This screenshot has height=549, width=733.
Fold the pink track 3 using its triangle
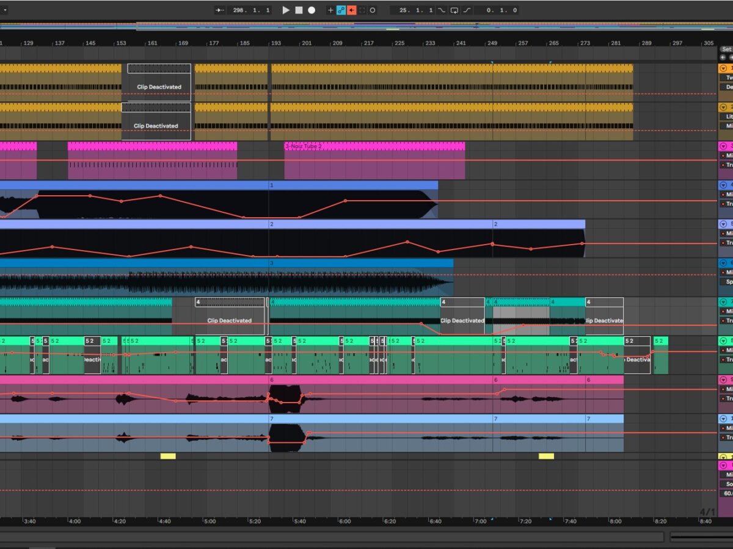723,146
